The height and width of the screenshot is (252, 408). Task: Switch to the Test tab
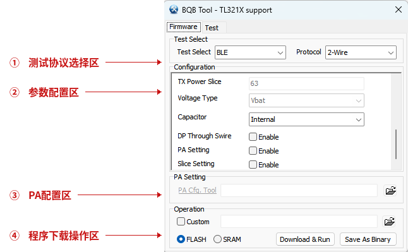coord(212,28)
